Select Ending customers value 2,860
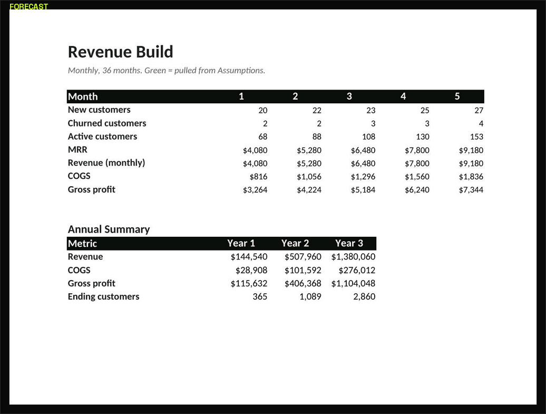The image size is (546, 414). 365,297
